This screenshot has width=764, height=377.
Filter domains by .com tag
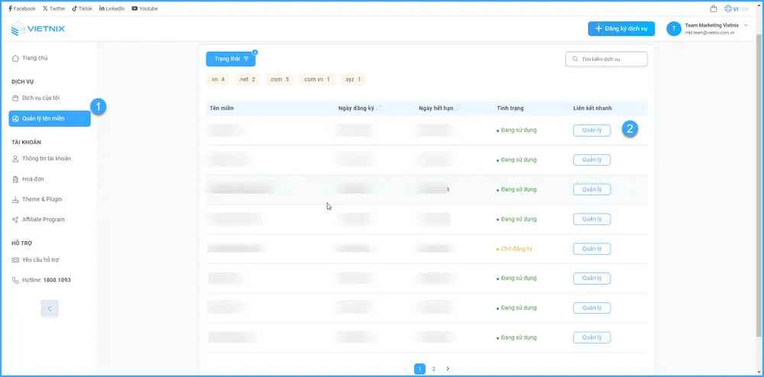(x=279, y=79)
